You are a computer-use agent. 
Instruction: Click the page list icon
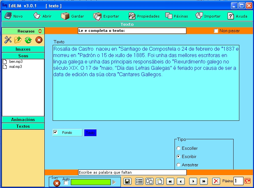[139, 181]
